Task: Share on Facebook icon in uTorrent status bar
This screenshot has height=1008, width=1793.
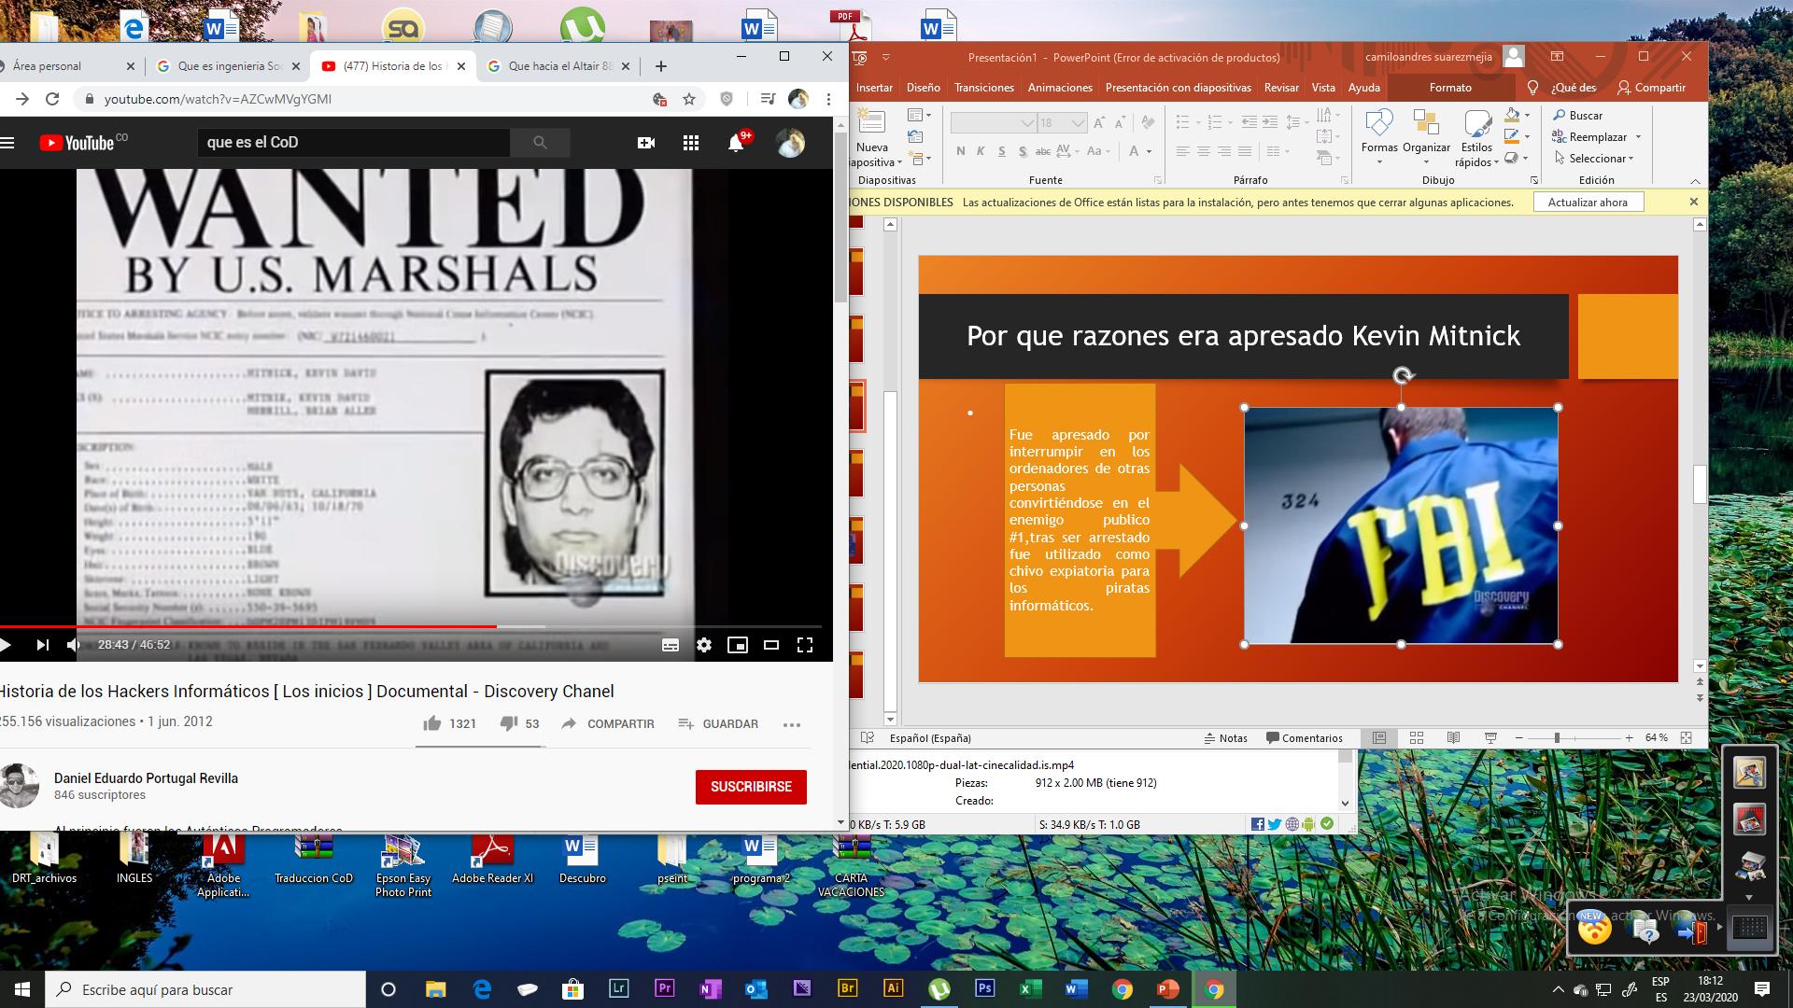Action: pyautogui.click(x=1258, y=824)
